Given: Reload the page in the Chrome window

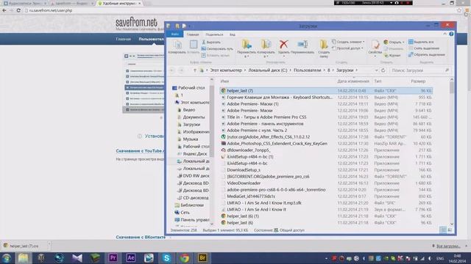Looking at the screenshot, I should (18, 10).
